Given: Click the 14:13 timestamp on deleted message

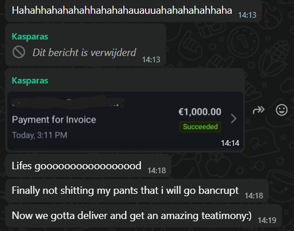Looking at the screenshot, I should click(x=151, y=59).
